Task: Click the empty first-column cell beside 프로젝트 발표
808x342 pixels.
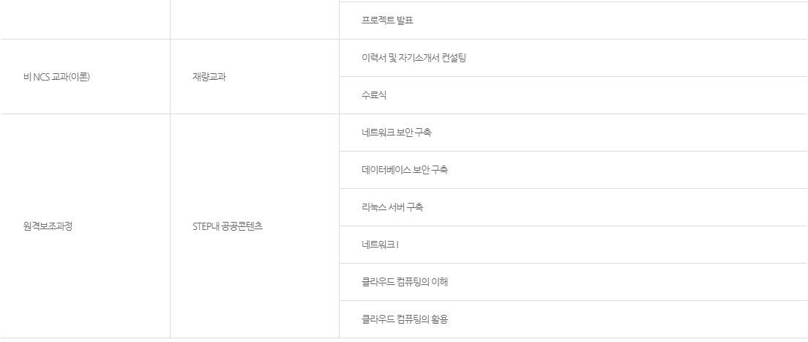Action: point(85,20)
